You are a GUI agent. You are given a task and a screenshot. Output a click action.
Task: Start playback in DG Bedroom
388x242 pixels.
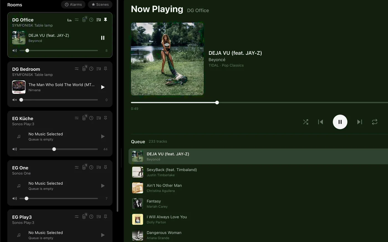coord(103,87)
